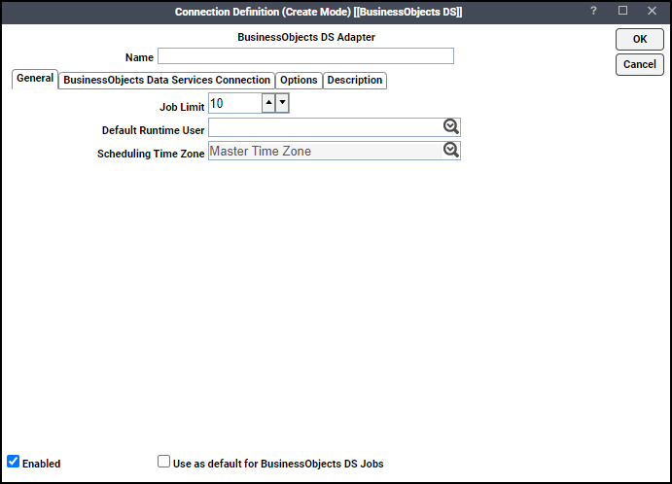Click the Job Limit value field
This screenshot has height=484, width=672.
tap(234, 103)
